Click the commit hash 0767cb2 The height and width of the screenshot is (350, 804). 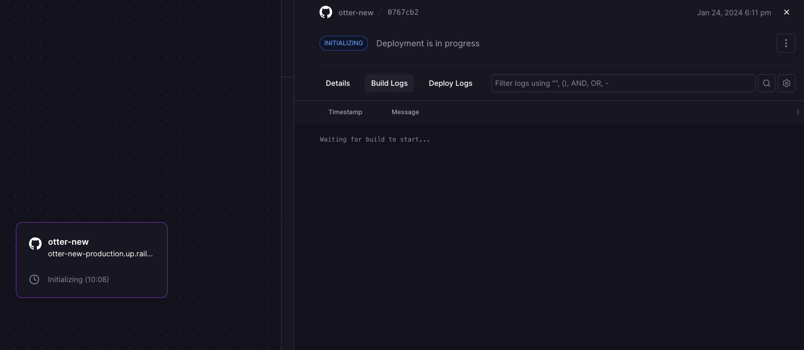click(x=403, y=13)
